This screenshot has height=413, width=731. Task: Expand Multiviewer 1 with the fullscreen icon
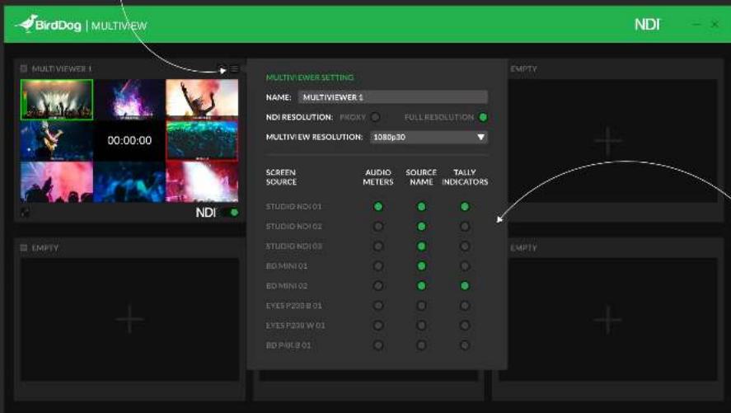(26, 213)
